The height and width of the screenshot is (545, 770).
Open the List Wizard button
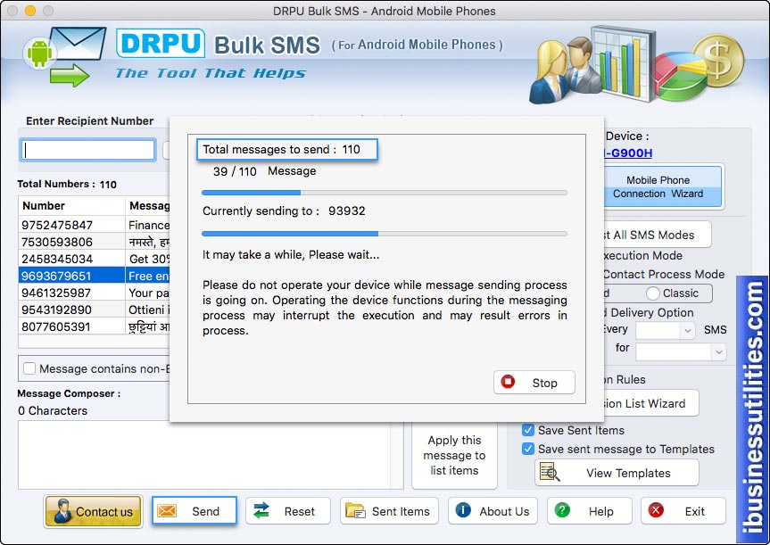coord(650,403)
